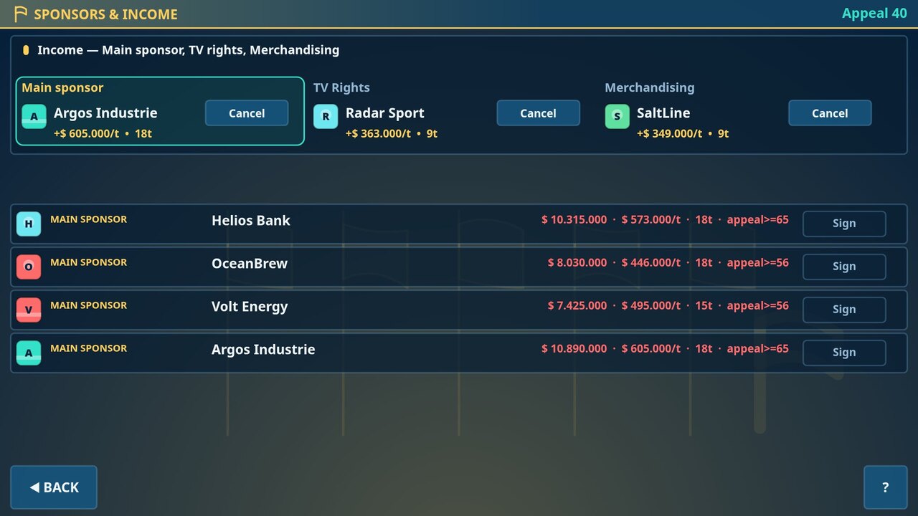This screenshot has height=516, width=918.
Task: Click the Radar Sport R logo badge
Action: 326,116
